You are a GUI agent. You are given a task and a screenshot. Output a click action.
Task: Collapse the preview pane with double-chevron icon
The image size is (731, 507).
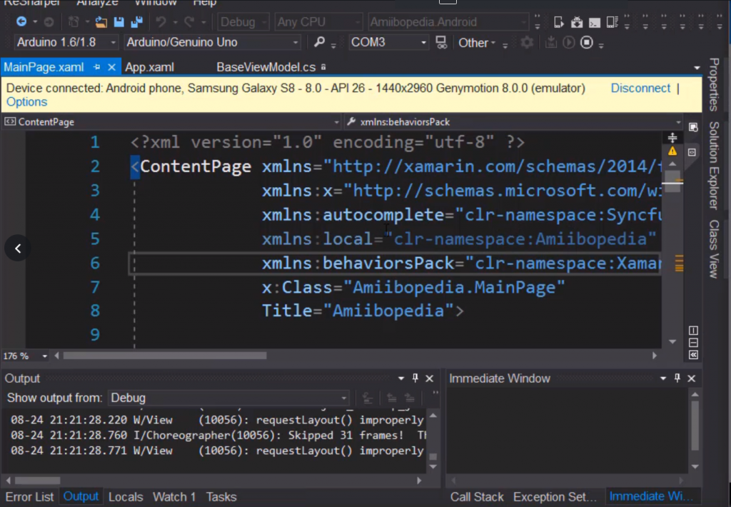click(693, 355)
